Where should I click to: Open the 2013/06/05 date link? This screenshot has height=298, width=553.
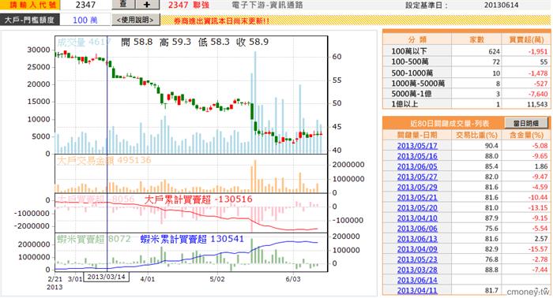[x=417, y=166]
